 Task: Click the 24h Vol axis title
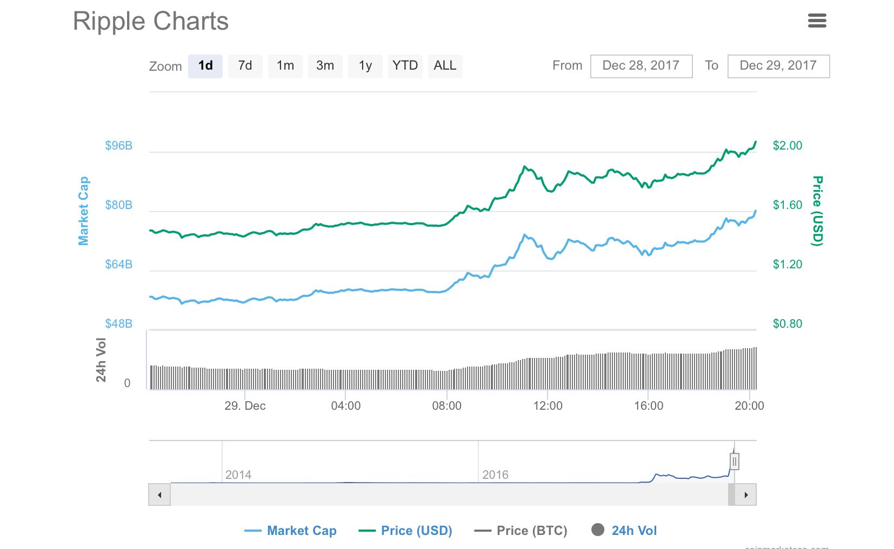pyautogui.click(x=101, y=360)
